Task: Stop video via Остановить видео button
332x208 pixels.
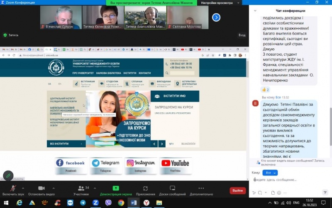Action: [x=41, y=189]
